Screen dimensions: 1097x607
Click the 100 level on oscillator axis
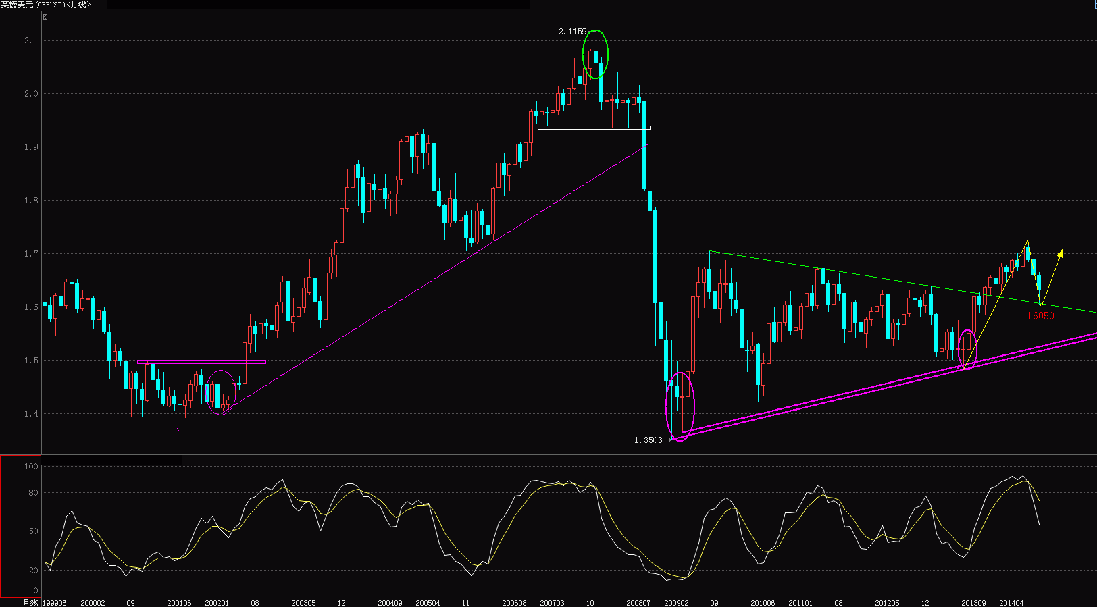click(x=31, y=467)
